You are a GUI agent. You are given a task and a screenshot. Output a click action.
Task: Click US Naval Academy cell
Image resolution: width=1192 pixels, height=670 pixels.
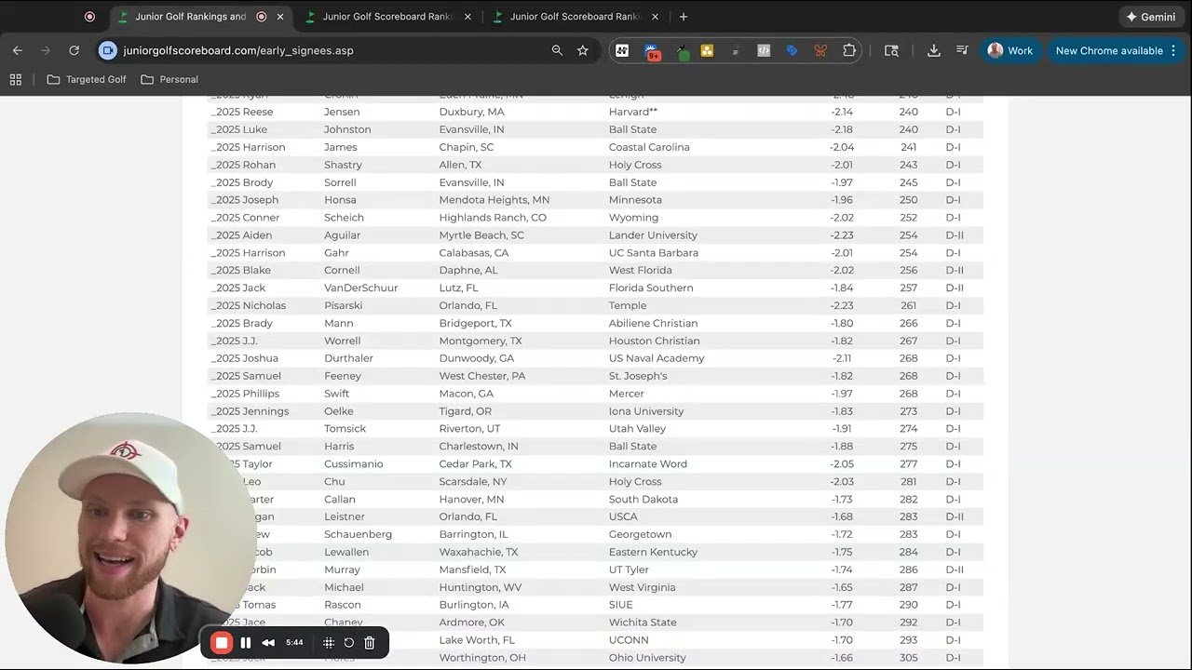tap(657, 358)
